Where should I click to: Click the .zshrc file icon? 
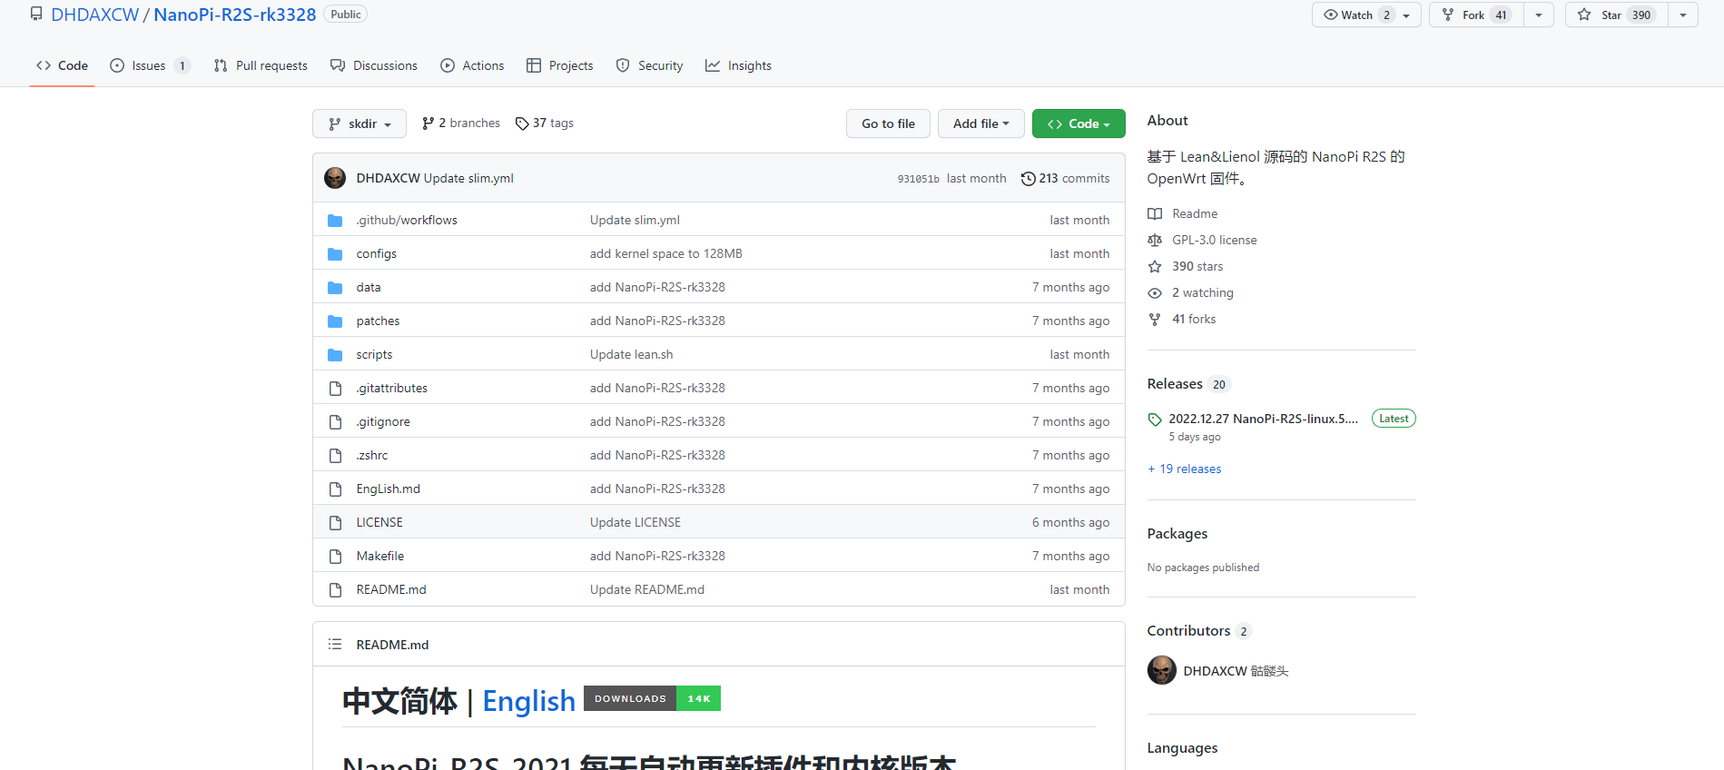tap(335, 455)
